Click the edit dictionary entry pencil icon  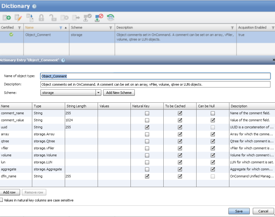pyautogui.click(x=18, y=18)
